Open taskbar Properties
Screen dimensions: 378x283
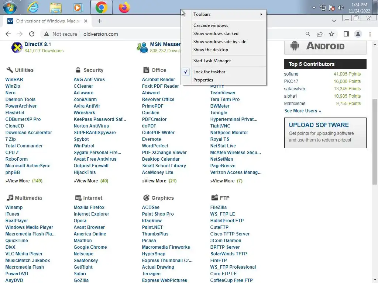tap(224, 80)
